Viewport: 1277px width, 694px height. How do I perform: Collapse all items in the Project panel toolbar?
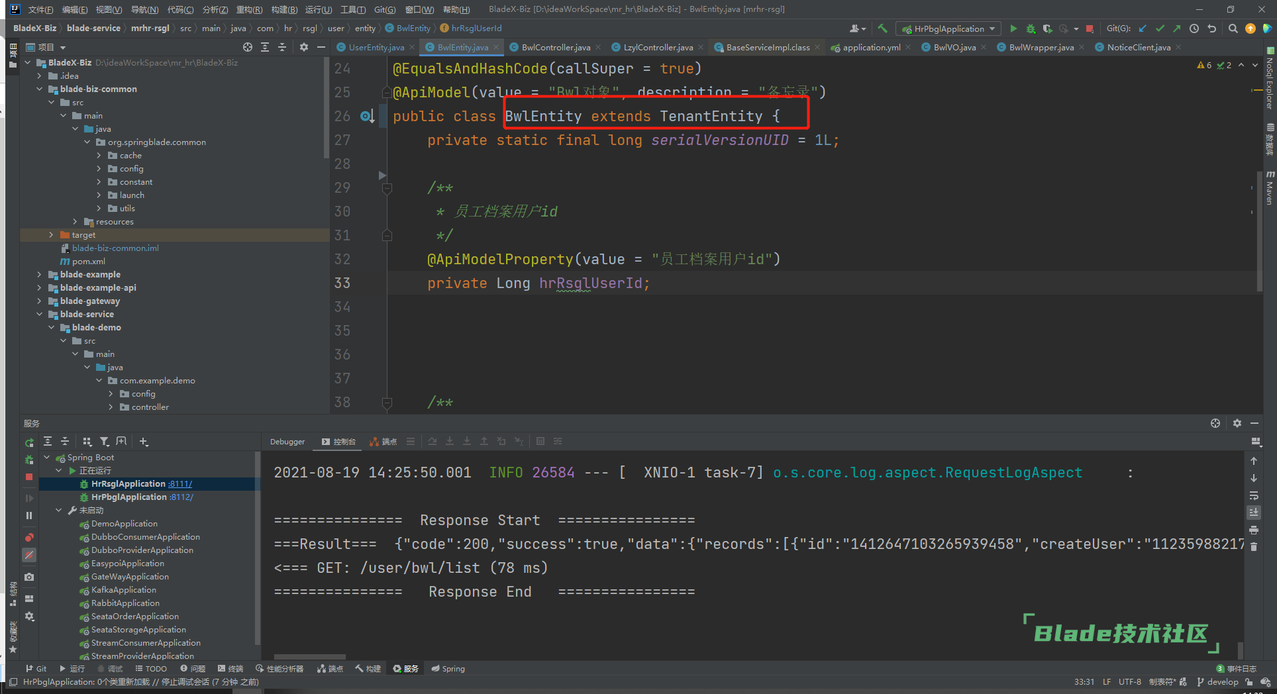click(282, 47)
